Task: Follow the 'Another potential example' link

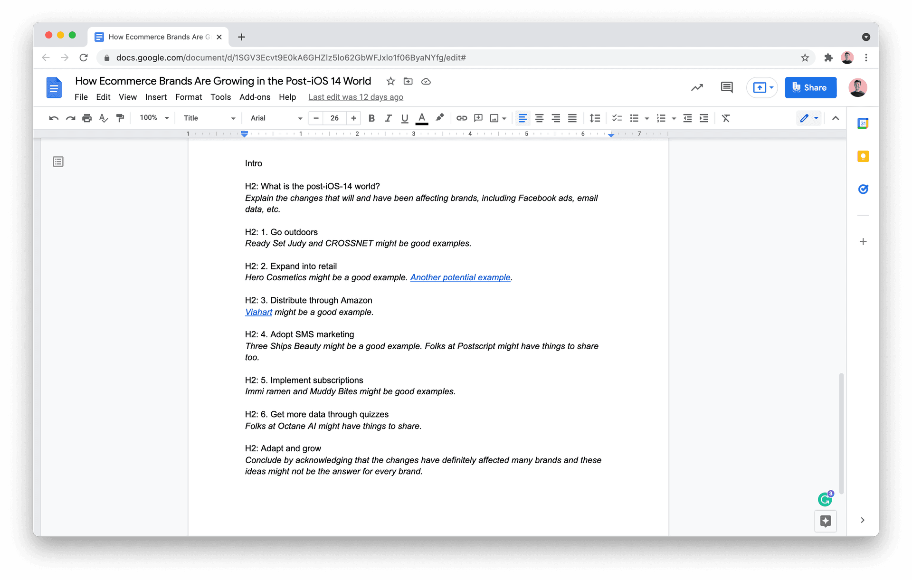Action: [460, 277]
